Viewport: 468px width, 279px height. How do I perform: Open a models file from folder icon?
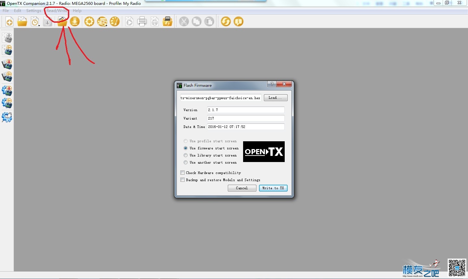pyautogui.click(x=22, y=21)
